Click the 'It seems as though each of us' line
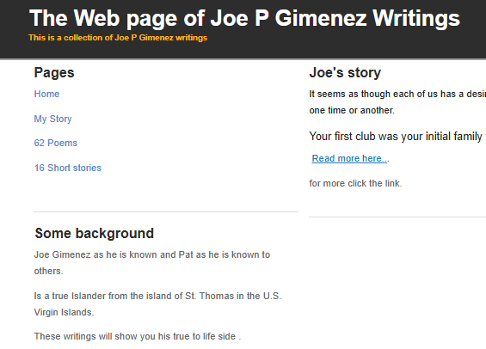486x349 pixels. click(x=397, y=94)
